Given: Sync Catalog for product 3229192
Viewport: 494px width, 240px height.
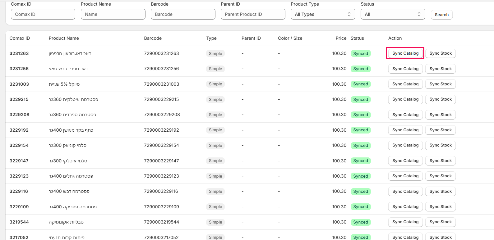Looking at the screenshot, I should (405, 130).
